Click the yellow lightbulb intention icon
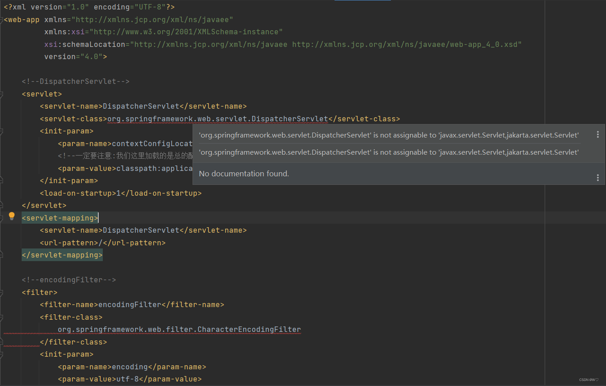The image size is (606, 386). (11, 216)
